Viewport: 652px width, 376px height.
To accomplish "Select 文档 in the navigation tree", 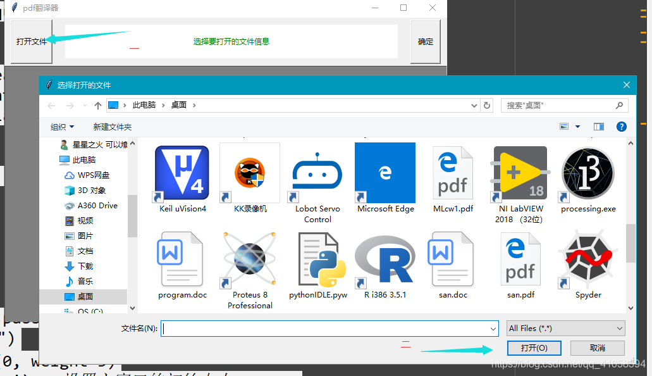I will tap(79, 251).
